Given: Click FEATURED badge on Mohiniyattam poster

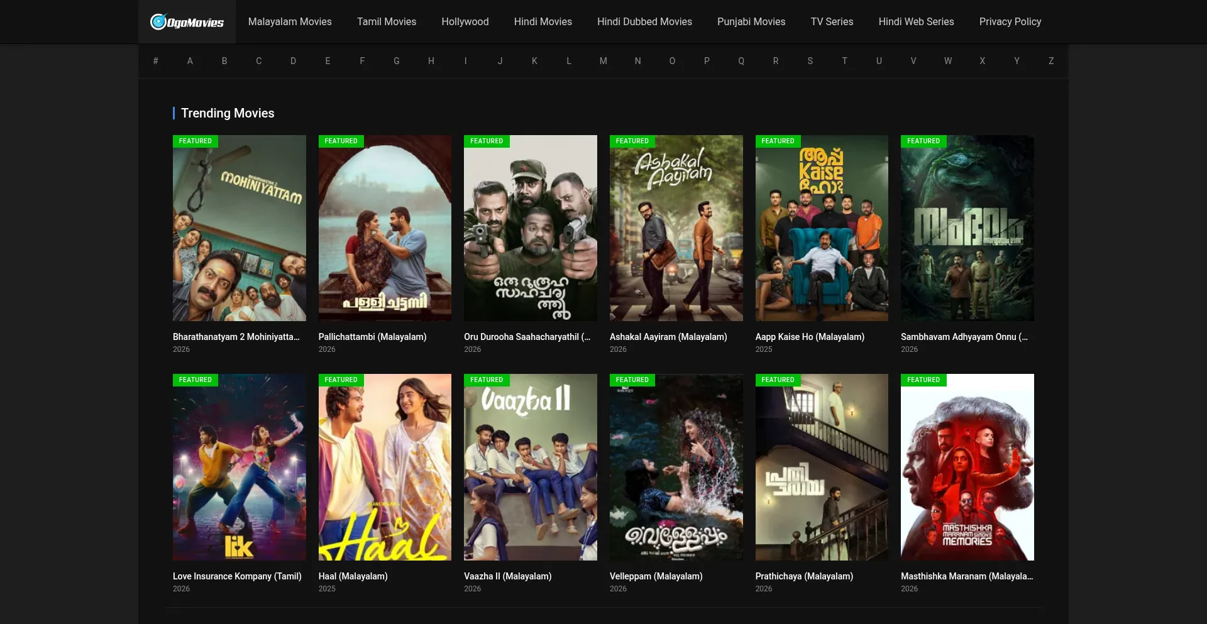Looking at the screenshot, I should pos(196,141).
